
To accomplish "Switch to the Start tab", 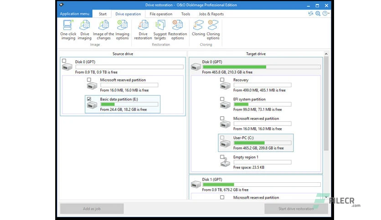I will tap(103, 14).
